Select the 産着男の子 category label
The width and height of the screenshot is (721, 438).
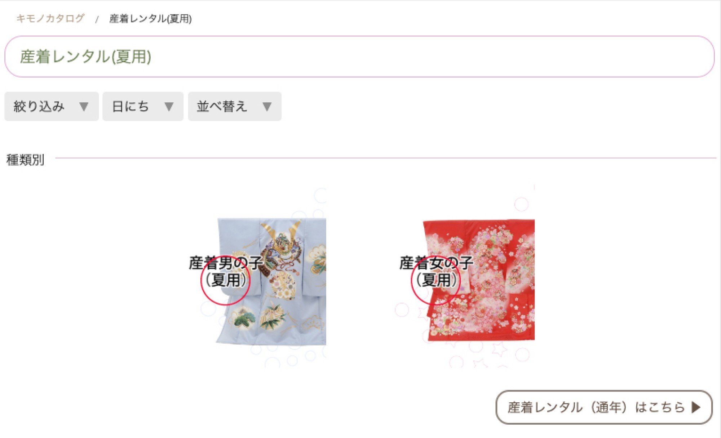click(225, 263)
